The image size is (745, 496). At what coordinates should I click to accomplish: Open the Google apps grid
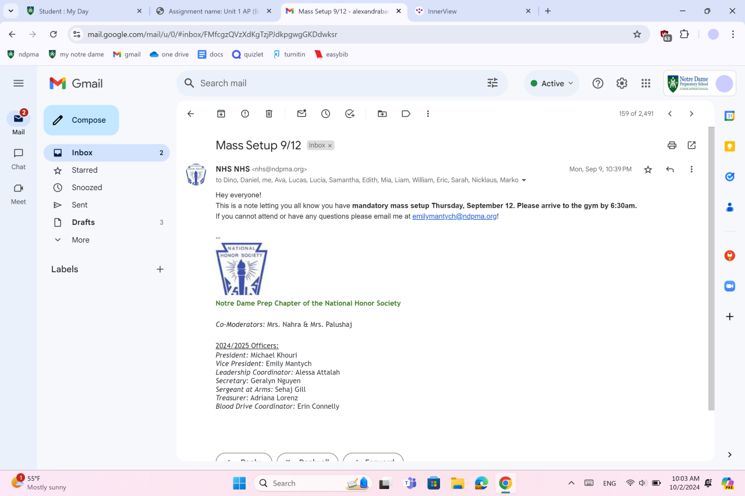tap(645, 83)
